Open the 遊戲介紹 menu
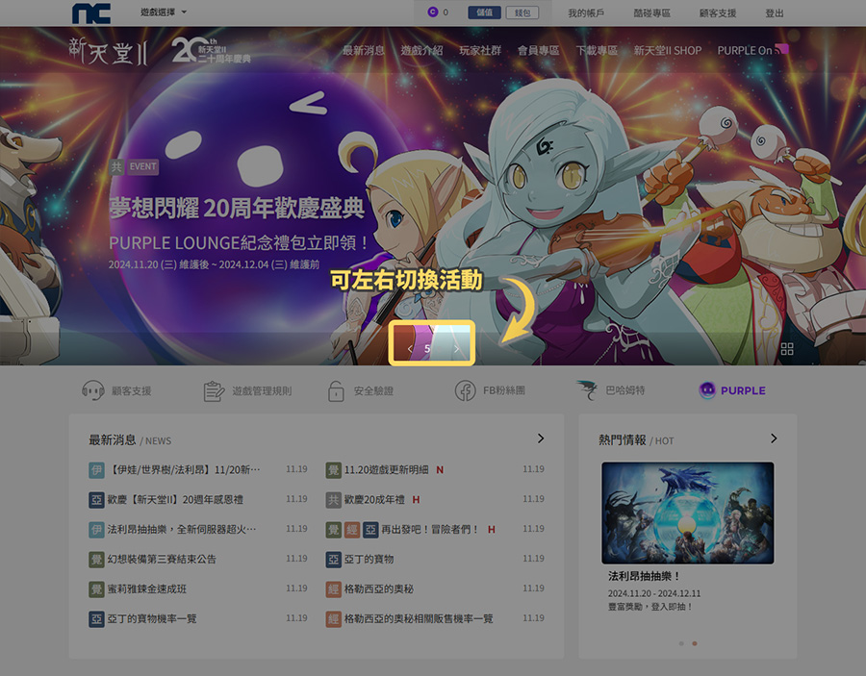Viewport: 866px width, 676px height. click(x=421, y=50)
